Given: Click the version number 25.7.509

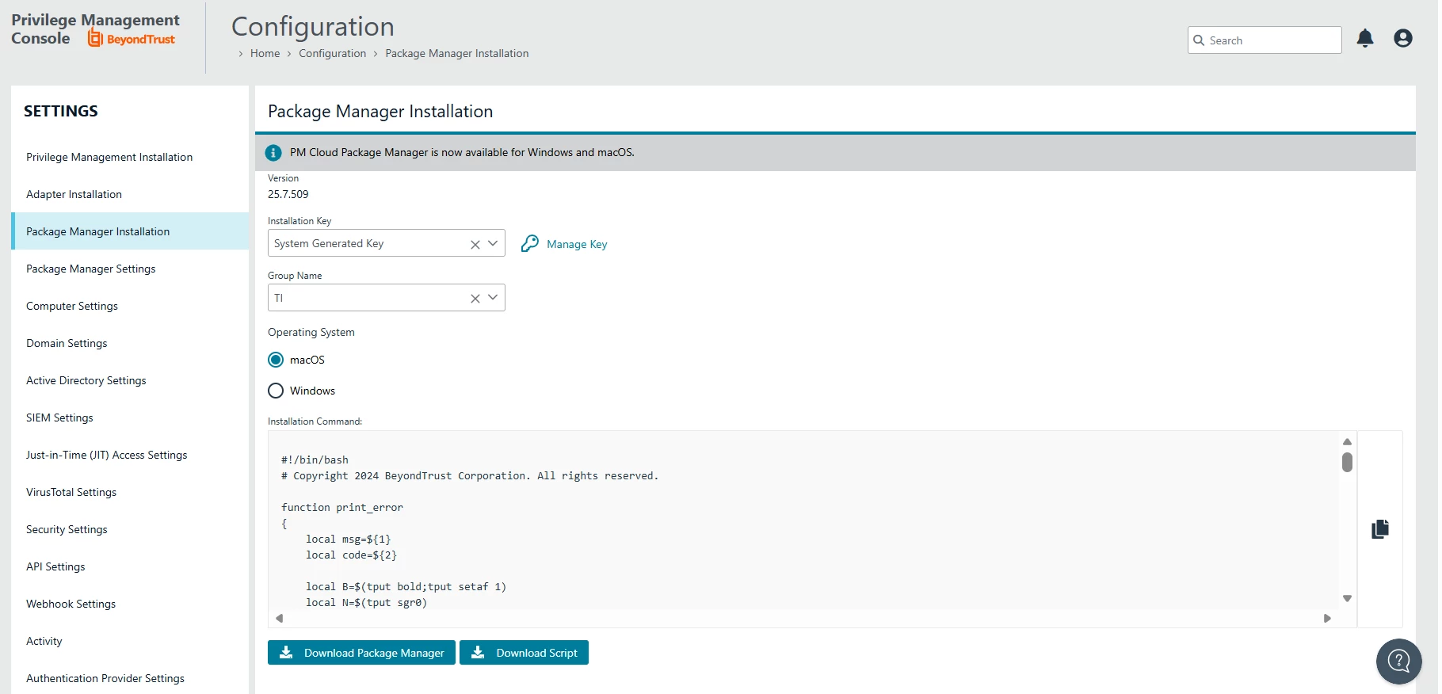Looking at the screenshot, I should (x=288, y=194).
